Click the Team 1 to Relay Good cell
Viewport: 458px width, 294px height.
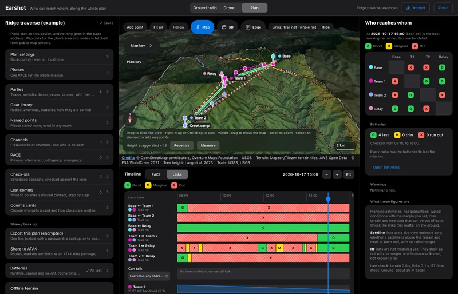point(442,81)
